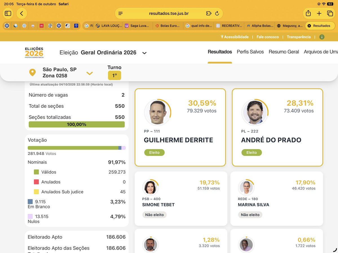Open the Share sheet
This screenshot has width=338, height=253.
[308, 13]
